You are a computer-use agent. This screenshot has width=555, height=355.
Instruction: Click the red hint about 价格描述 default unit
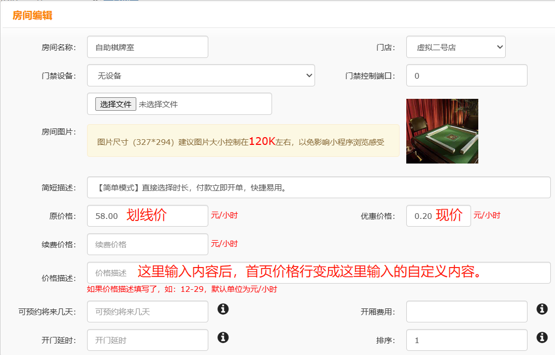182,289
